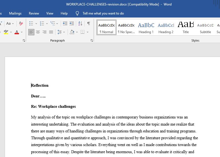Image resolution: width=220 pixels, height=157 pixels.
Task: Click the Dear….. line
Action: click(x=38, y=96)
